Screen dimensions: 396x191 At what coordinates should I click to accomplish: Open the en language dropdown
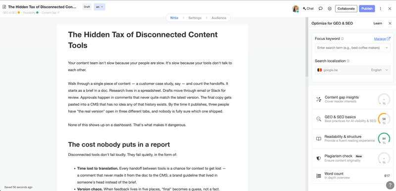click(99, 7)
